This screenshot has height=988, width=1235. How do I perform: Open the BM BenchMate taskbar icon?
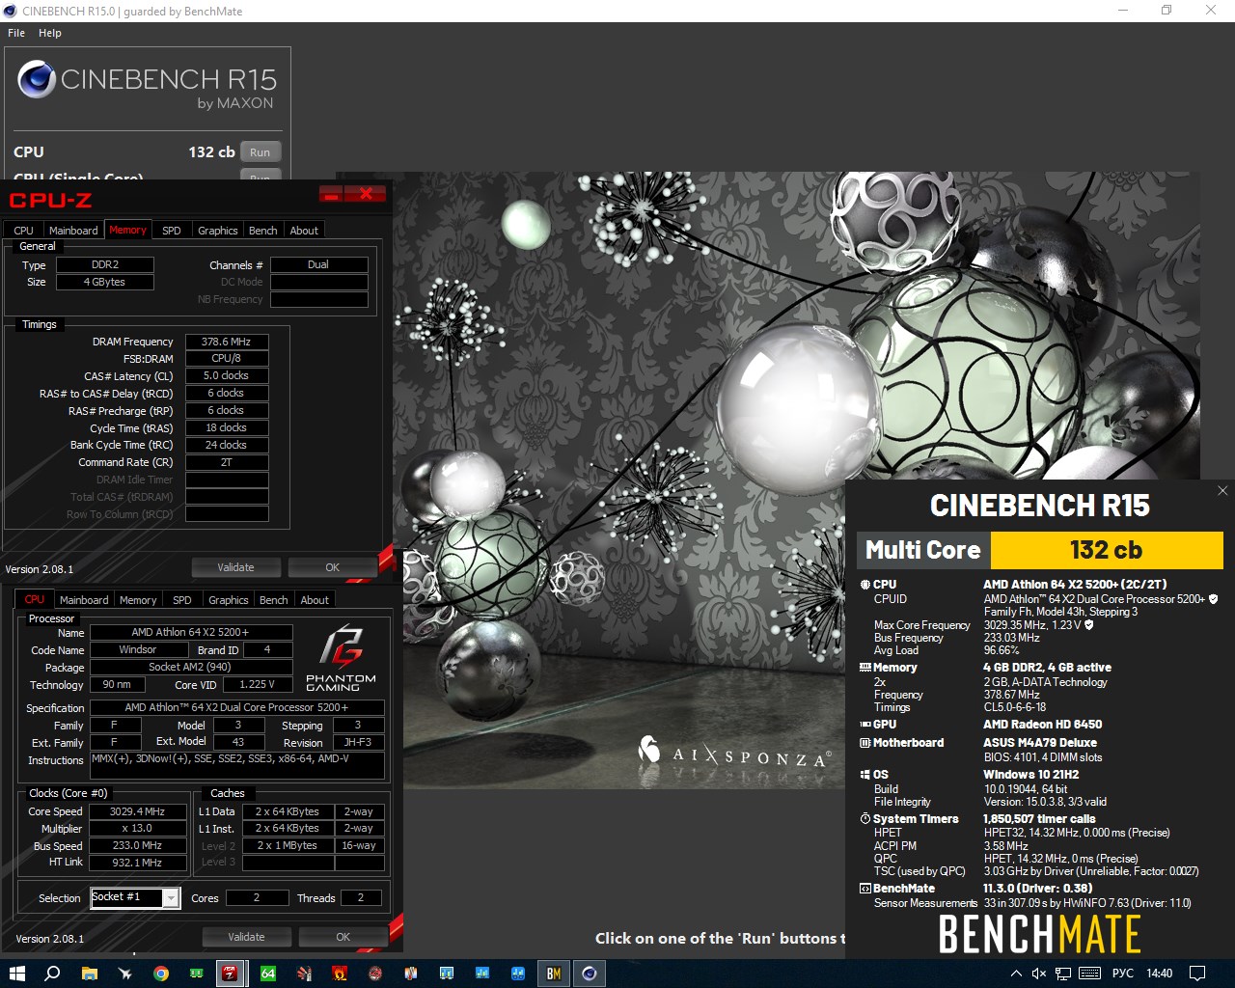(x=554, y=974)
